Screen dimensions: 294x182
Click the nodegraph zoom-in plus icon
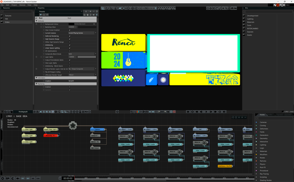[242, 117]
